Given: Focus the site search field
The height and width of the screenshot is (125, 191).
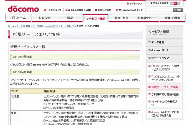Looking at the screenshot, I should coord(159,10).
